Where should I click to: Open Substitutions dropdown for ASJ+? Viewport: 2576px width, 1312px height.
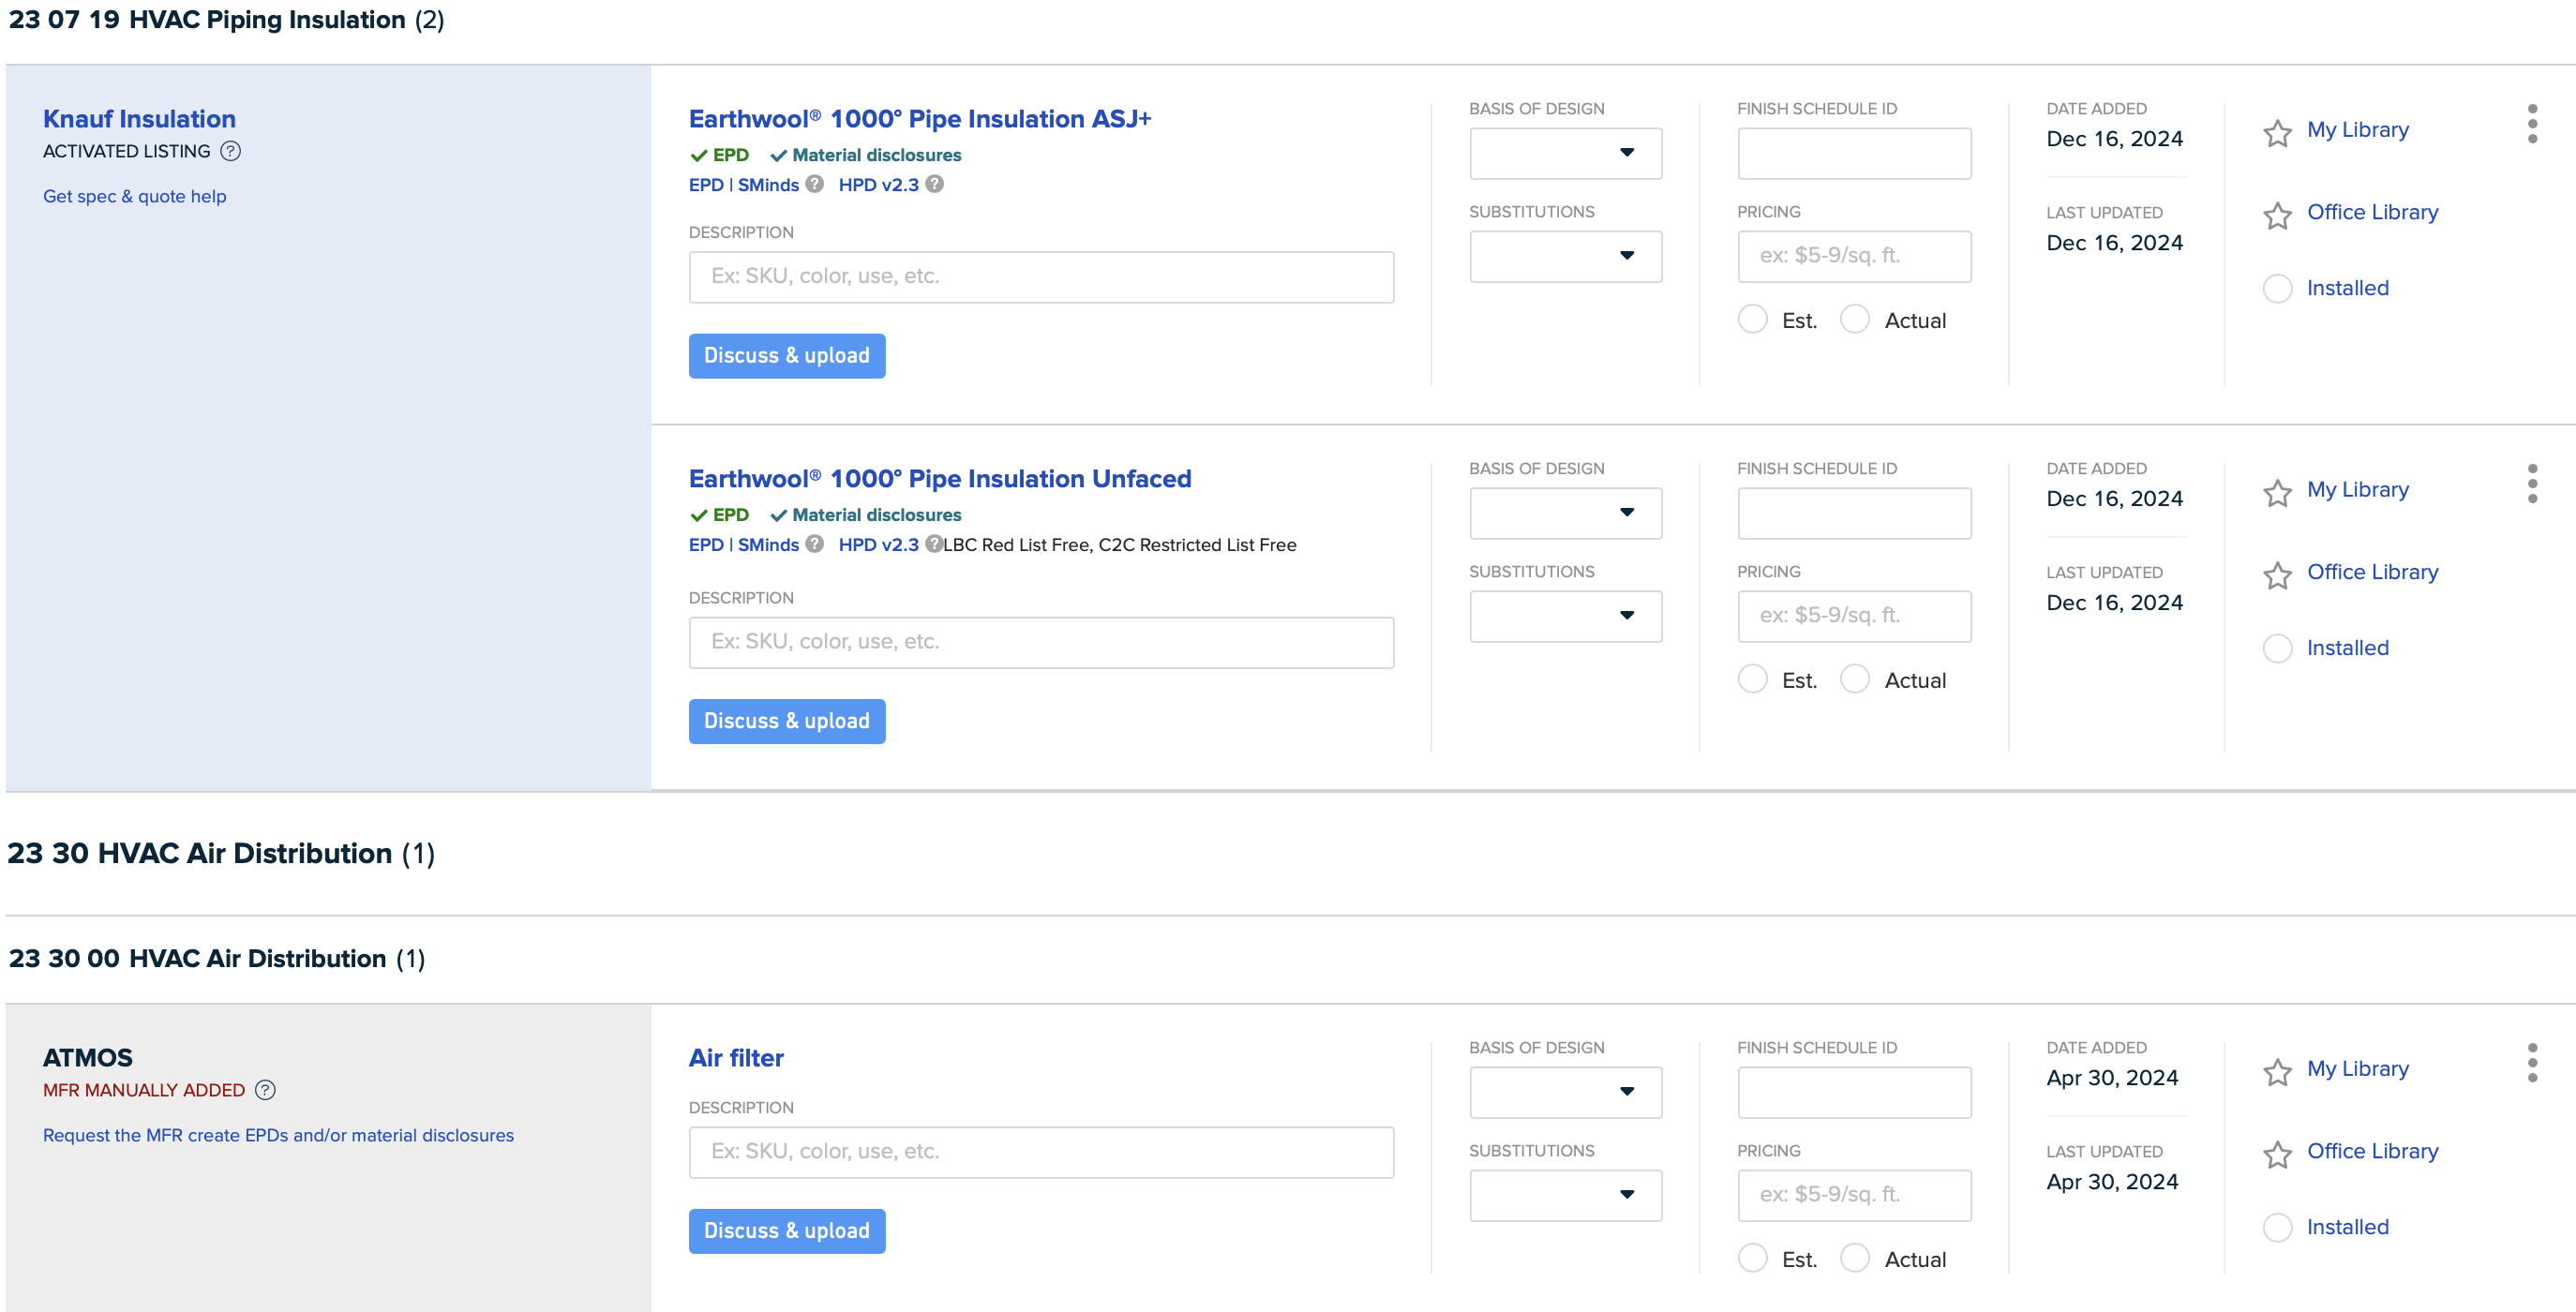coord(1565,256)
